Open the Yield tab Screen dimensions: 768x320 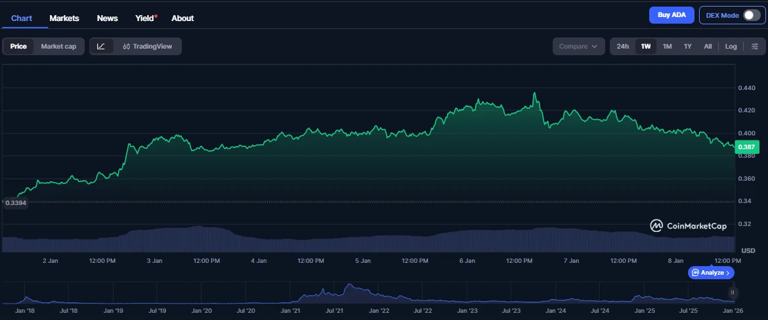[144, 18]
